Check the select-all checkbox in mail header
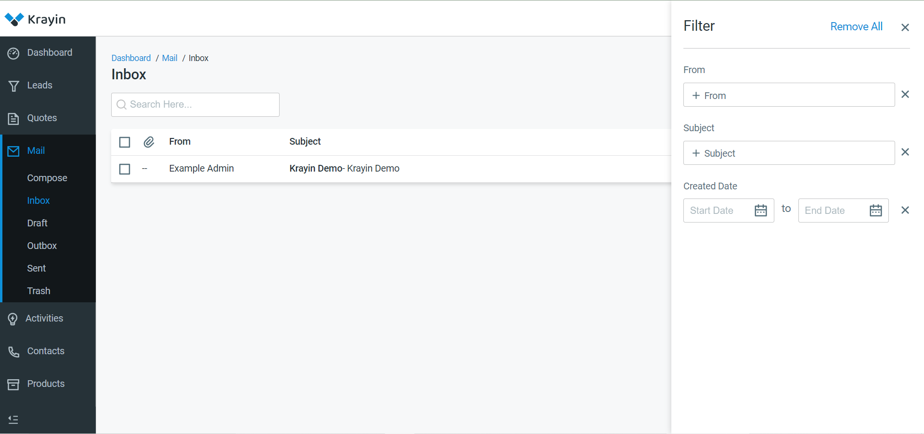Viewport: 924px width, 434px height. [x=125, y=142]
